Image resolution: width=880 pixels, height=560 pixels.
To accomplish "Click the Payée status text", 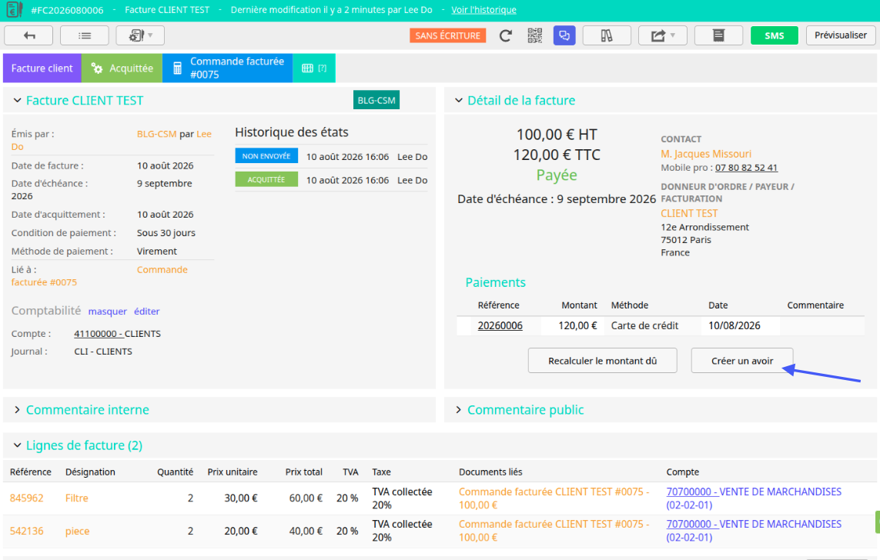I will 556,175.
